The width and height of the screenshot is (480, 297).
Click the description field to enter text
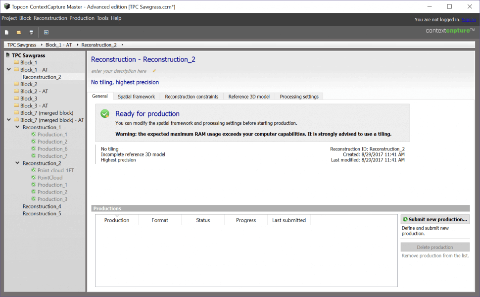(119, 71)
